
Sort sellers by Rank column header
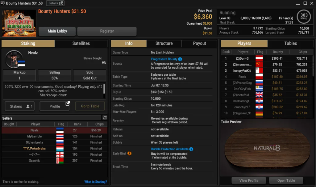pos(77,124)
